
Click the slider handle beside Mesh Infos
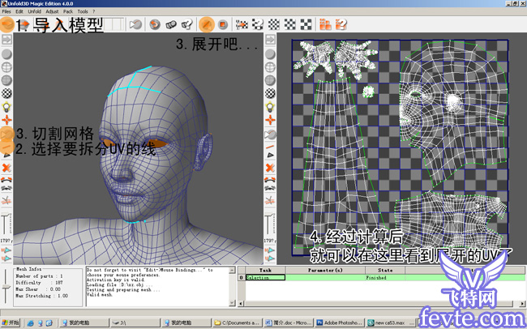tap(6, 287)
